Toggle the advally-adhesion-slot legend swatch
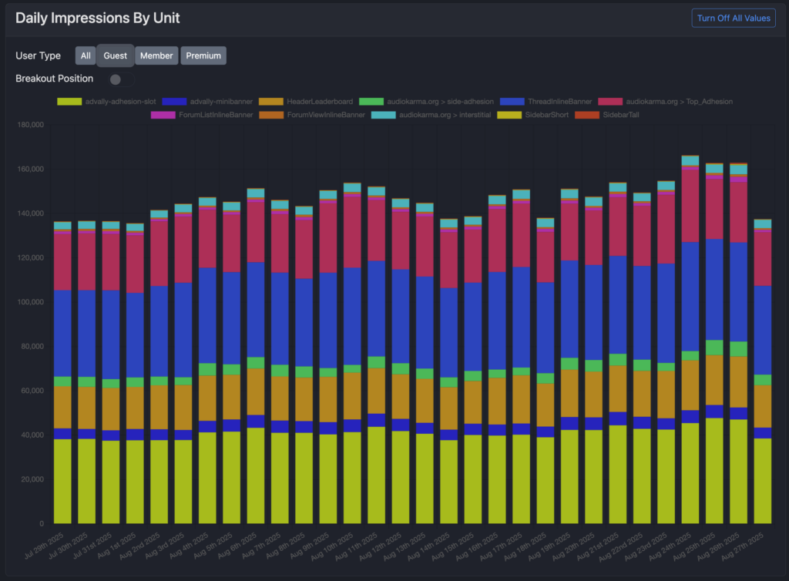 pos(69,102)
